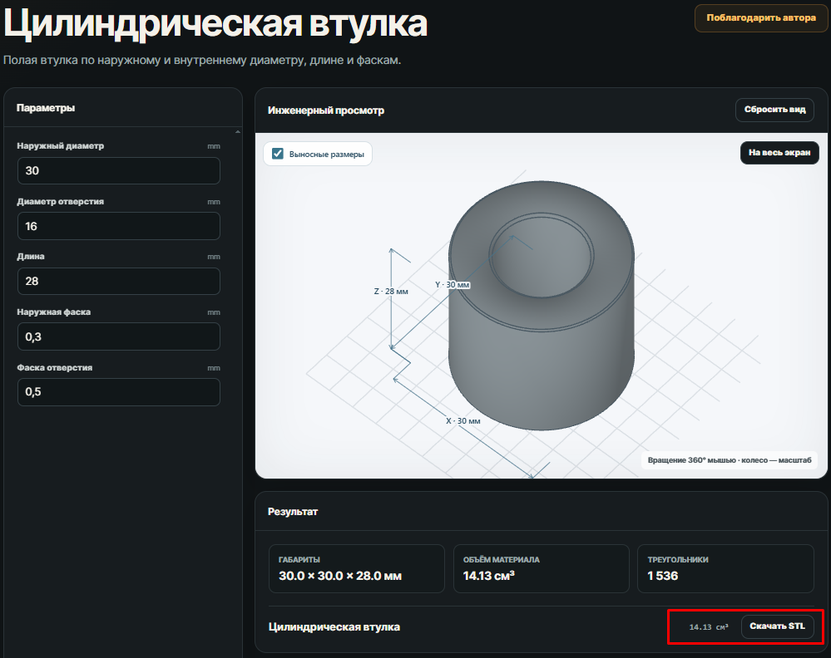Image resolution: width=831 pixels, height=658 pixels.
Task: Toggle the Выносные размеры checkbox
Action: (x=278, y=154)
